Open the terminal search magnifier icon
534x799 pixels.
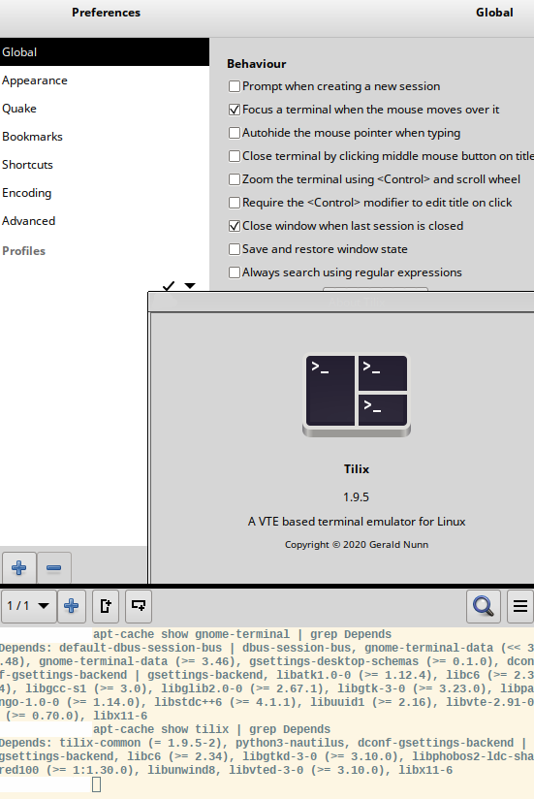(483, 606)
